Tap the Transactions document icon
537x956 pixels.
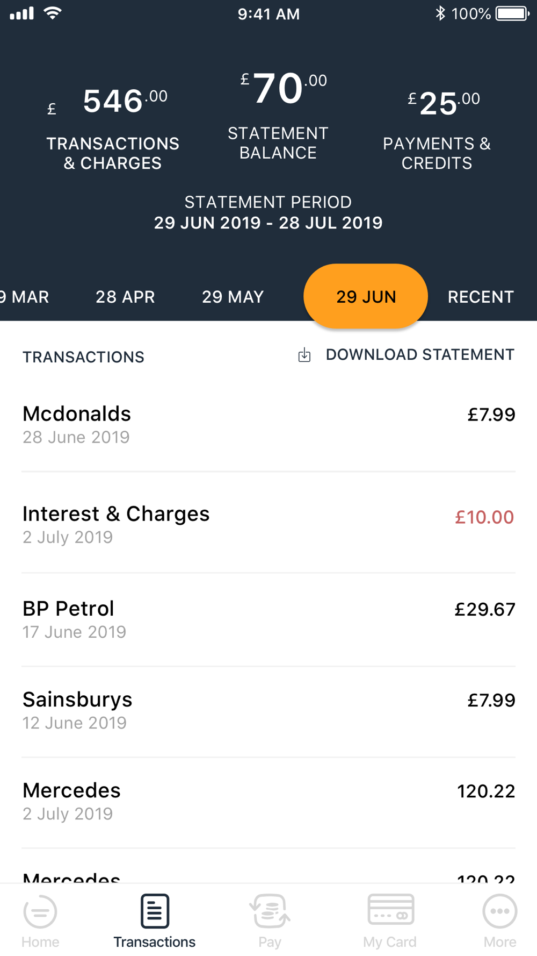tap(155, 911)
